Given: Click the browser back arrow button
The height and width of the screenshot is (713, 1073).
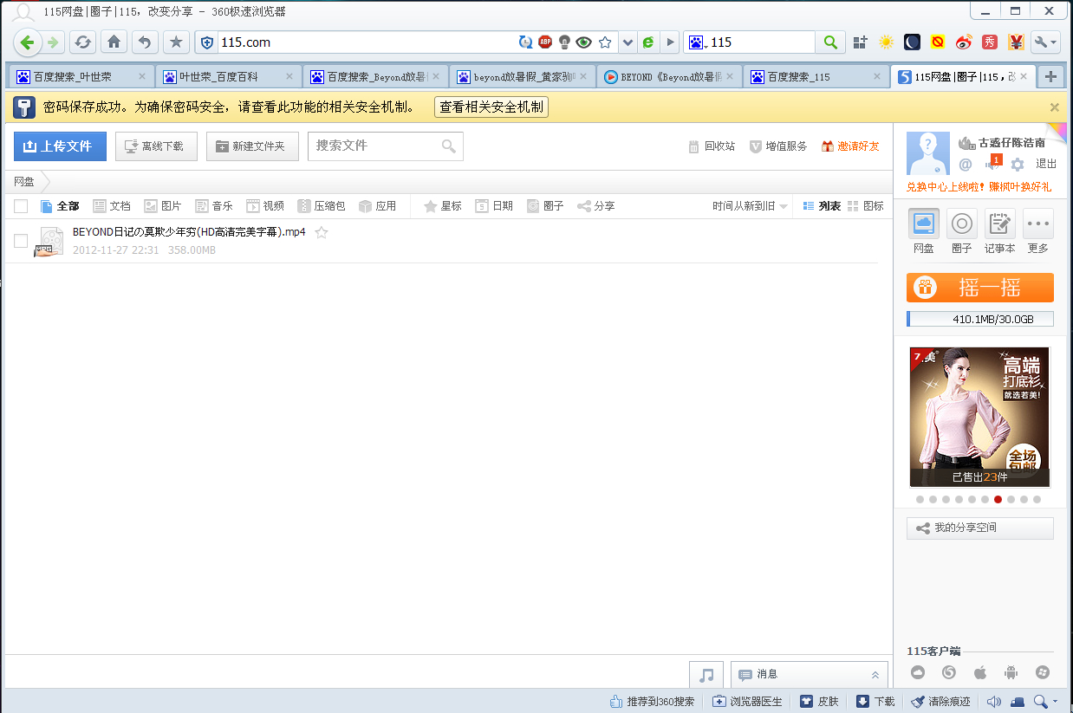Looking at the screenshot, I should 27,42.
